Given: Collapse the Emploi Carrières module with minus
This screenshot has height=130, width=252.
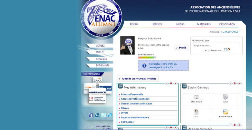Looking at the screenshot, I should point(230,83).
